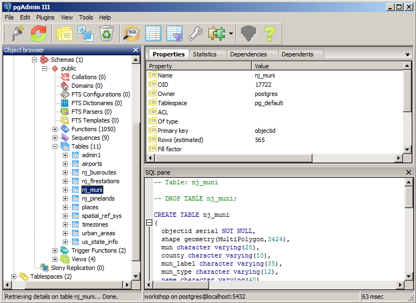The width and height of the screenshot is (416, 303).
Task: Click the create new object toolbar icon
Action: 86,34
